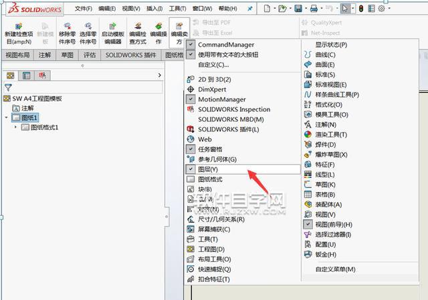Select 注解 item in feature tree

(x=23, y=108)
